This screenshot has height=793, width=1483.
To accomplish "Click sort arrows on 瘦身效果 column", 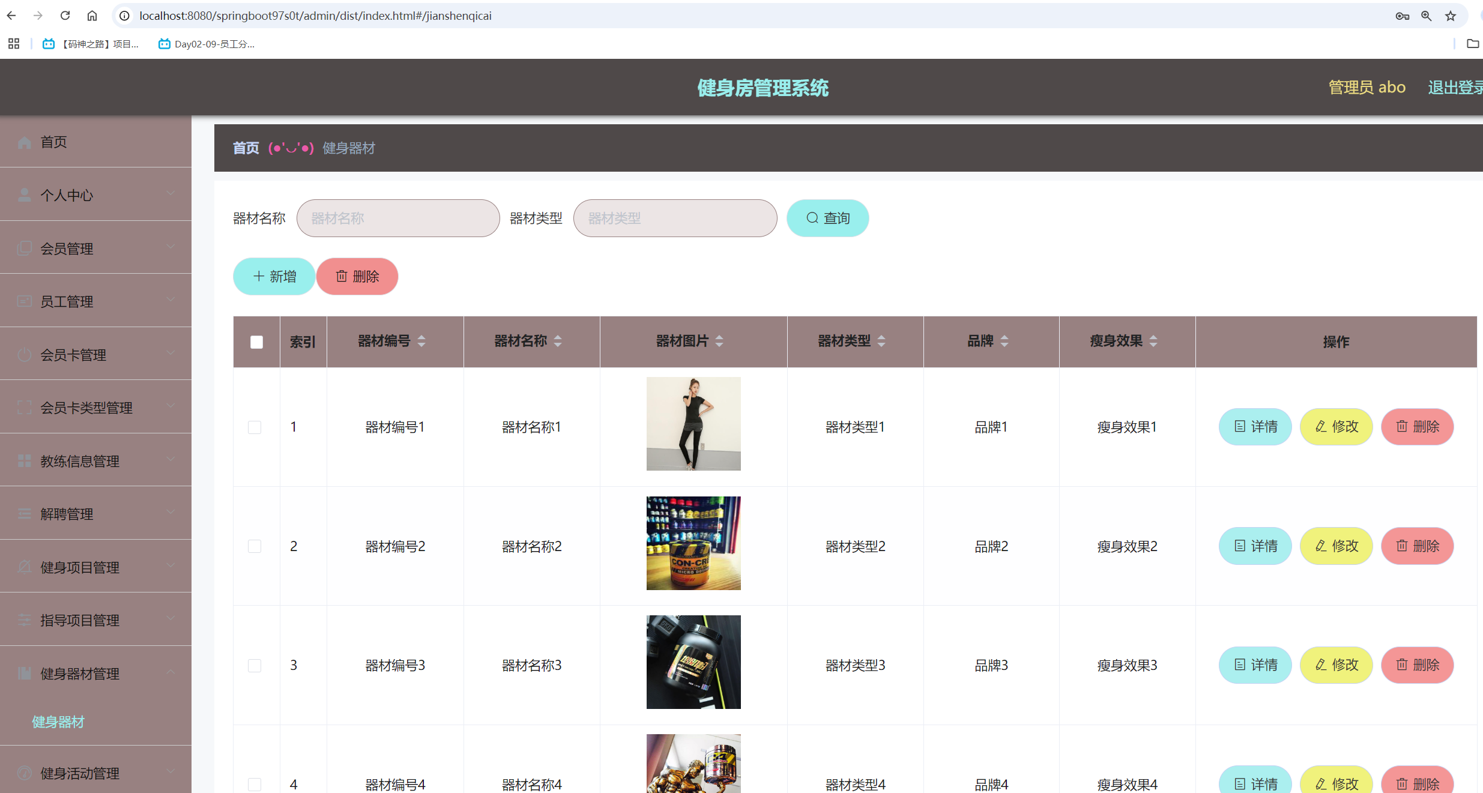I will [x=1153, y=341].
